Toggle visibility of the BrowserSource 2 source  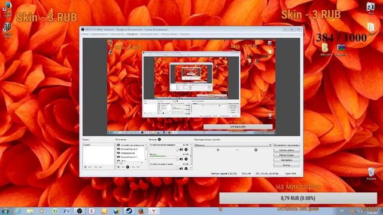tap(118, 149)
